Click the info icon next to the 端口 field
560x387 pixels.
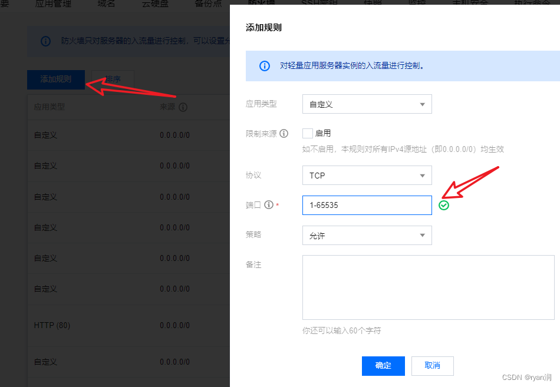pos(269,205)
